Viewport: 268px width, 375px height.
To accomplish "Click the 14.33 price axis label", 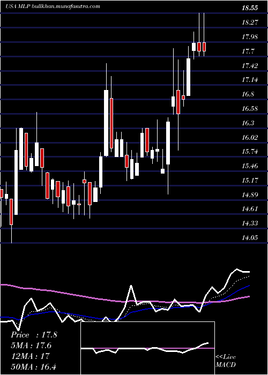I will (x=250, y=223).
